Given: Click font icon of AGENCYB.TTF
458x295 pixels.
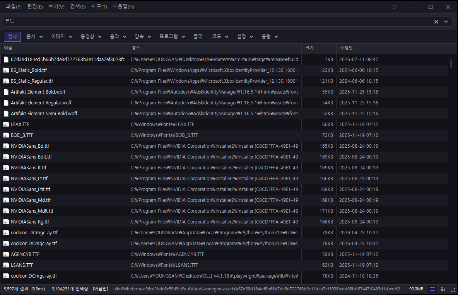Looking at the screenshot, I should [6, 254].
